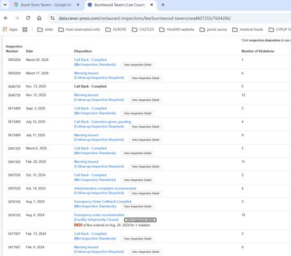This screenshot has width=291, height=256.
Task: Click the tab groups grid icon in bookmarks
Action: [25, 29]
